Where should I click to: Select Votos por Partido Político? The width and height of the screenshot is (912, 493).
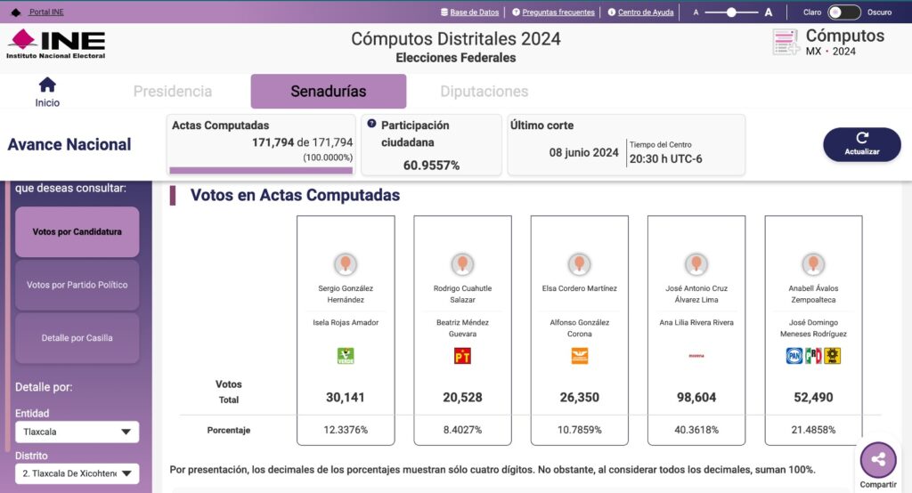[77, 285]
